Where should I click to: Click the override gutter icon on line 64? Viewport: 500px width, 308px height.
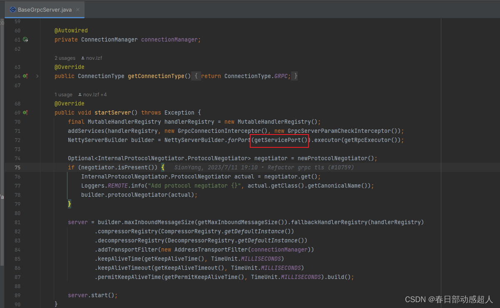pyautogui.click(x=25, y=76)
